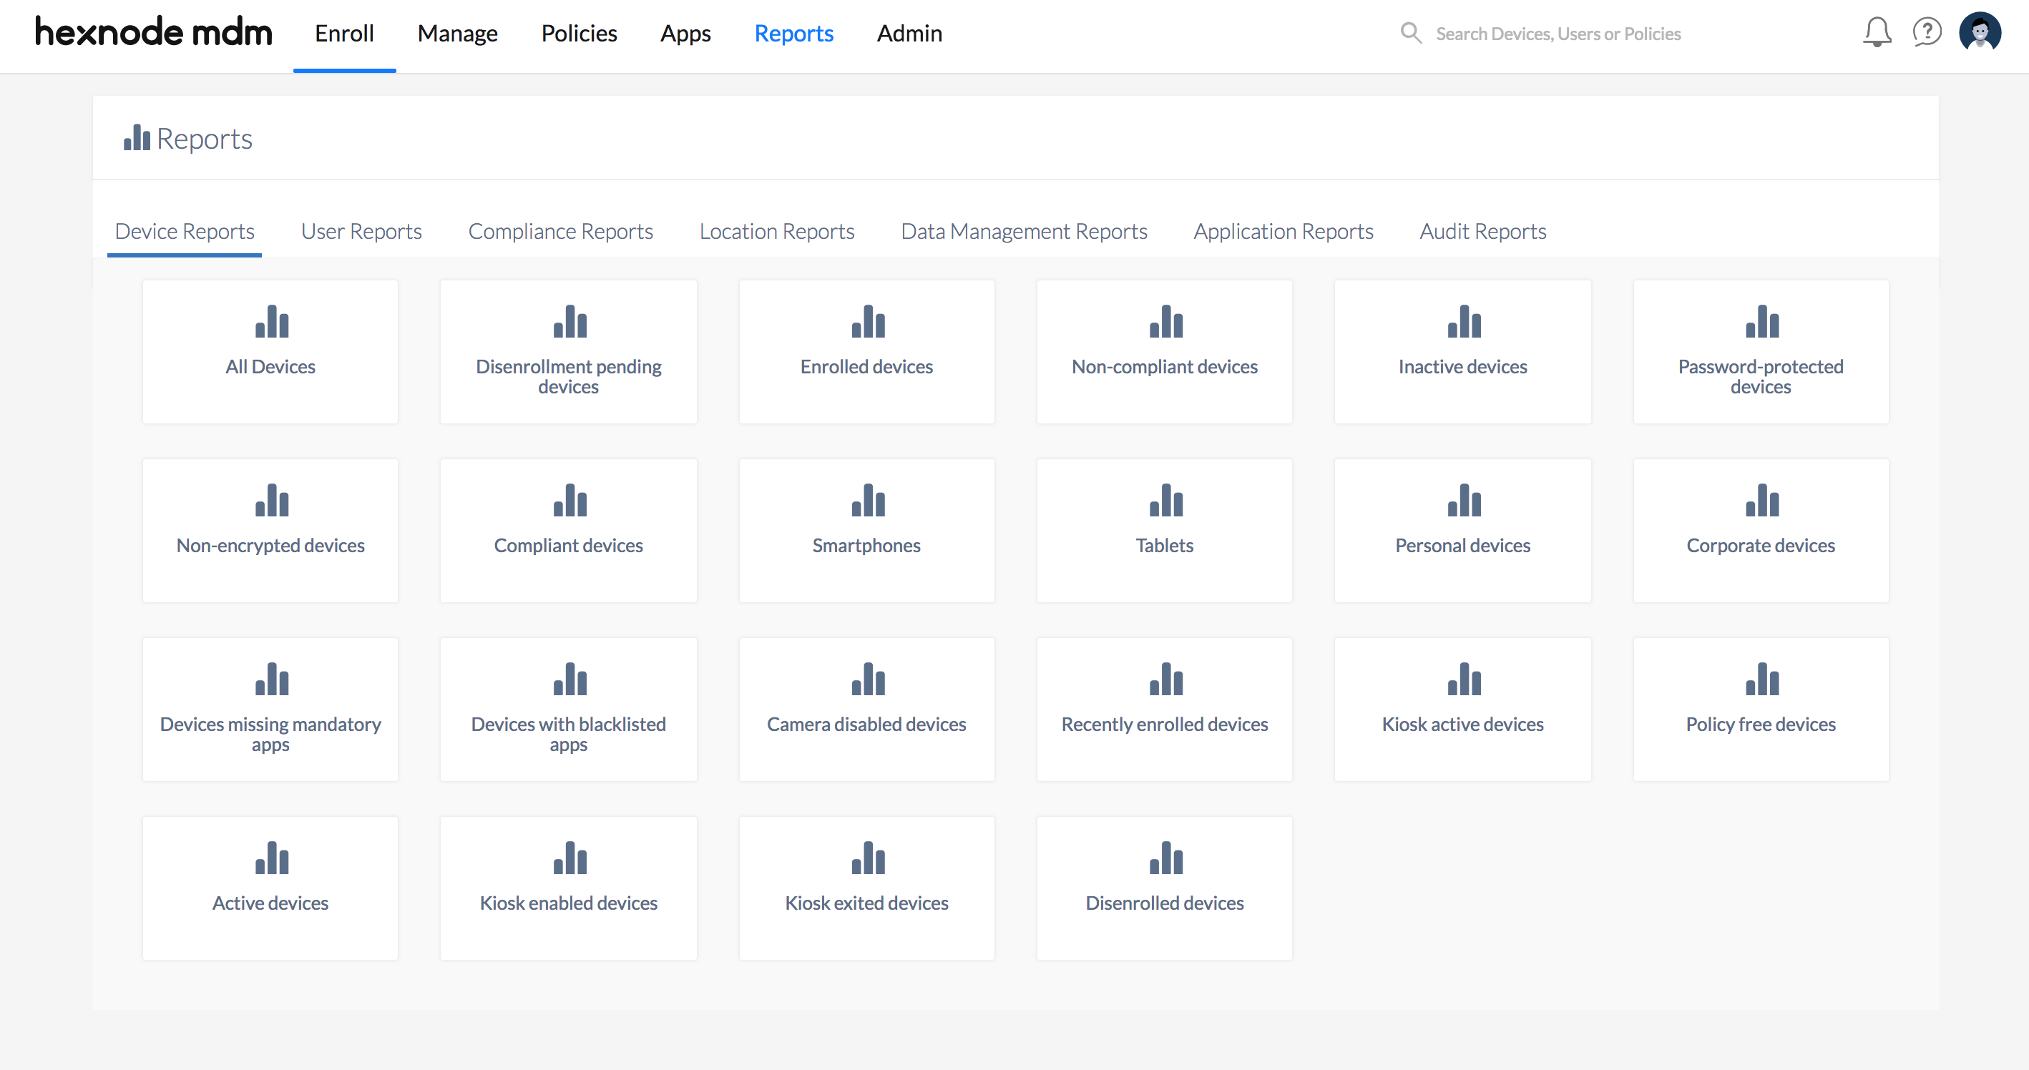The width and height of the screenshot is (2029, 1070).
Task: Open the Password-protected devices report label
Action: 1761,377
